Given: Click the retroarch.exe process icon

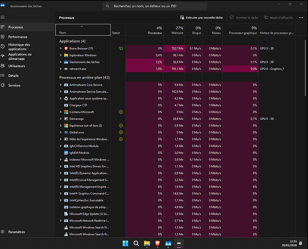Looking at the screenshot, I should coord(66,68).
